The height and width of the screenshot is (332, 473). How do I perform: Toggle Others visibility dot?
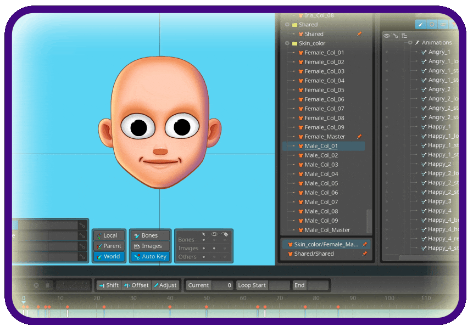coord(214,257)
